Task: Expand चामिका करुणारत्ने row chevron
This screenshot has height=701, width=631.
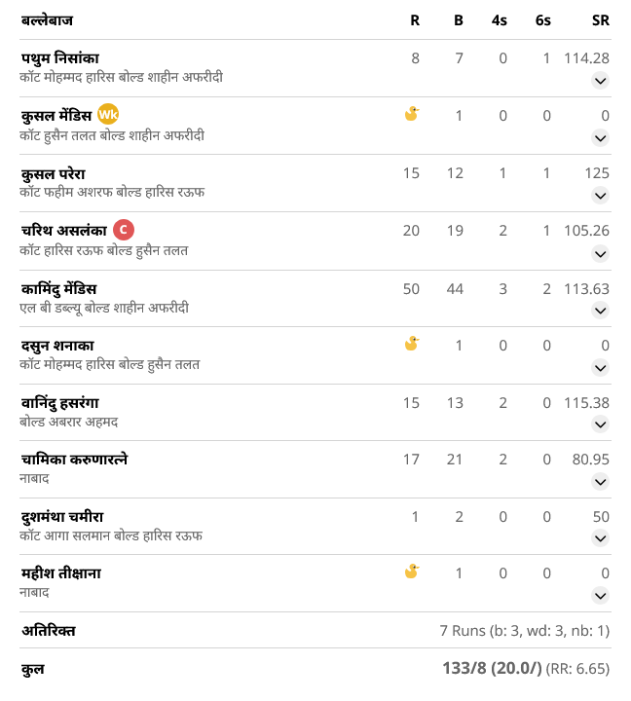Action: pos(600,482)
